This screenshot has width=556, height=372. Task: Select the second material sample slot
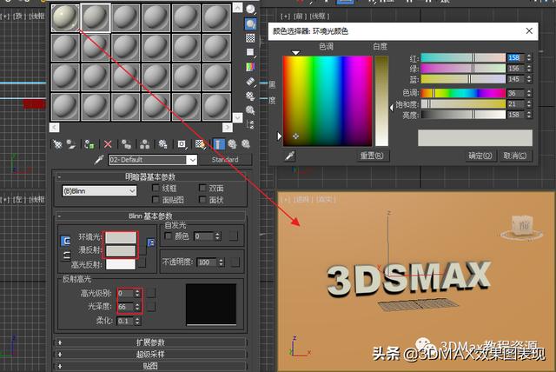pos(96,17)
